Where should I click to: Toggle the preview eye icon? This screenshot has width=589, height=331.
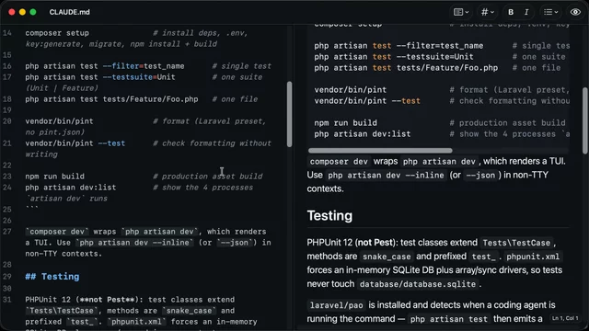click(x=575, y=12)
